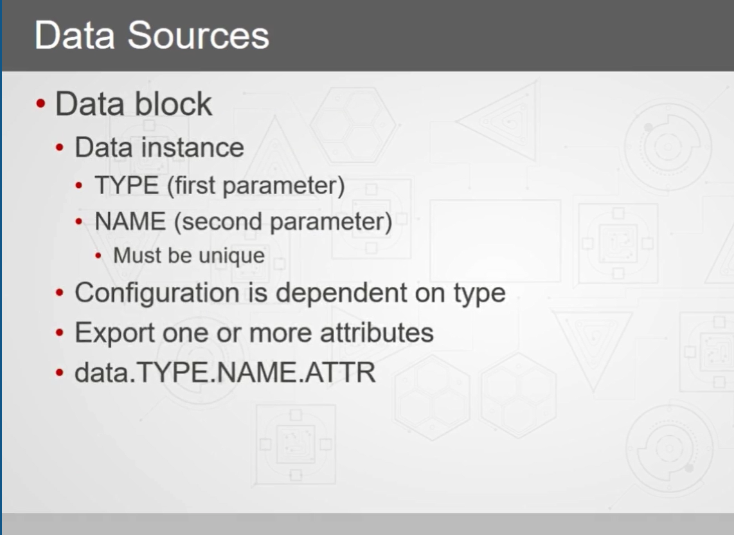Click the gray footer bar at the slide bottom
The image size is (734, 535).
(x=368, y=524)
